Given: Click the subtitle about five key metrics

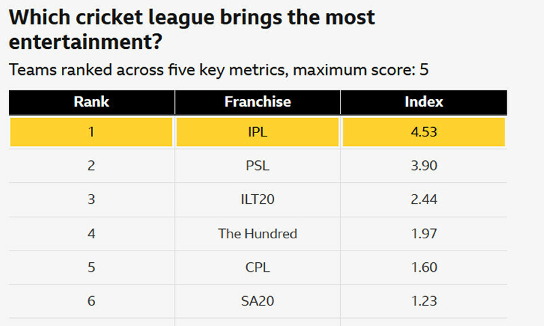Looking at the screenshot, I should click(x=218, y=69).
